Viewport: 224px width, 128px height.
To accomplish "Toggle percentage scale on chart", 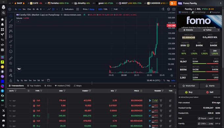I will (164, 81).
